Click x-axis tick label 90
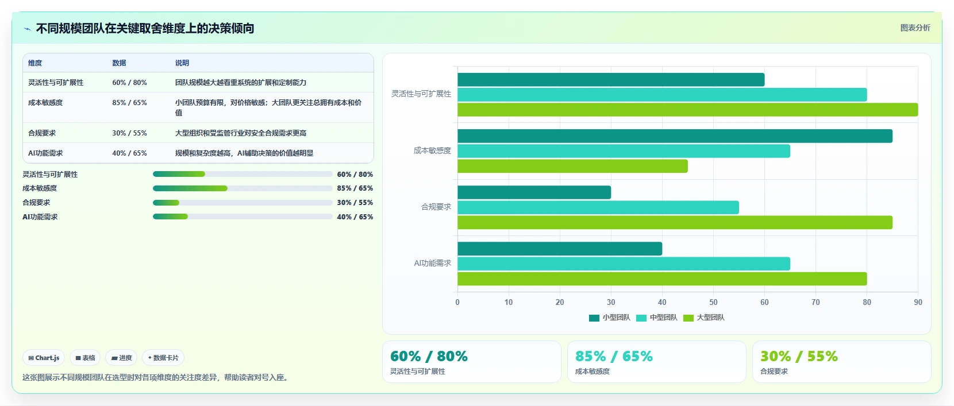This screenshot has height=406, width=954. pos(918,302)
